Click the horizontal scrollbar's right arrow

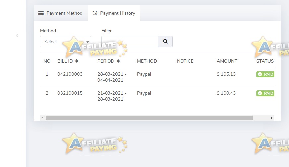click(272, 118)
